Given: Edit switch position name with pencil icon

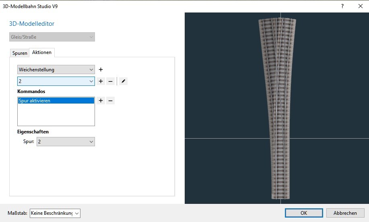Looking at the screenshot, I should tap(123, 81).
